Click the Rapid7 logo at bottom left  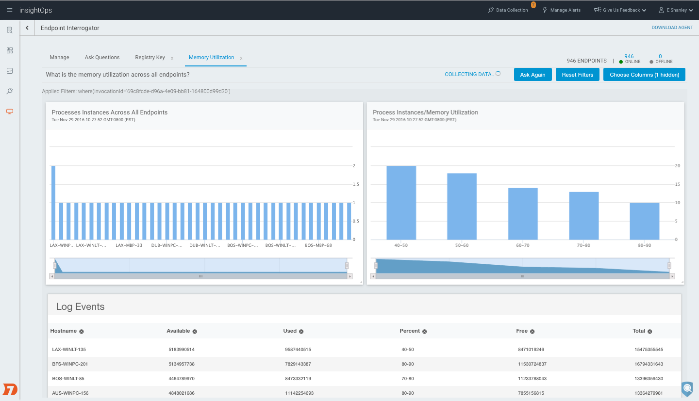[x=10, y=389]
